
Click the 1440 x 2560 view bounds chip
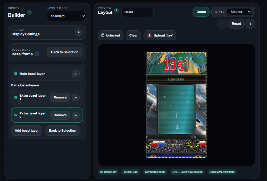(187, 172)
